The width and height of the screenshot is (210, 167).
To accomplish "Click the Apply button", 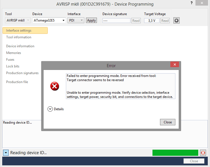I will tap(92, 20).
